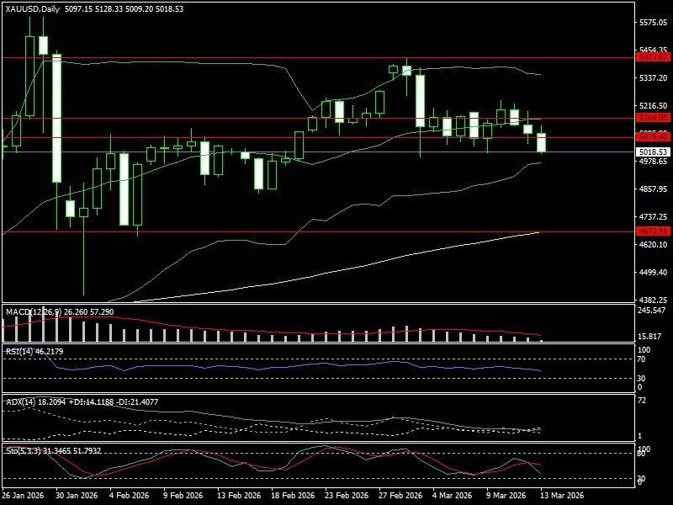Click the 13 Feb 2026 date marker
Image resolution: width=673 pixels, height=505 pixels.
[x=238, y=496]
